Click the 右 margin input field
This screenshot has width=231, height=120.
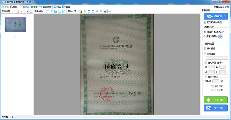pyautogui.click(x=223, y=67)
